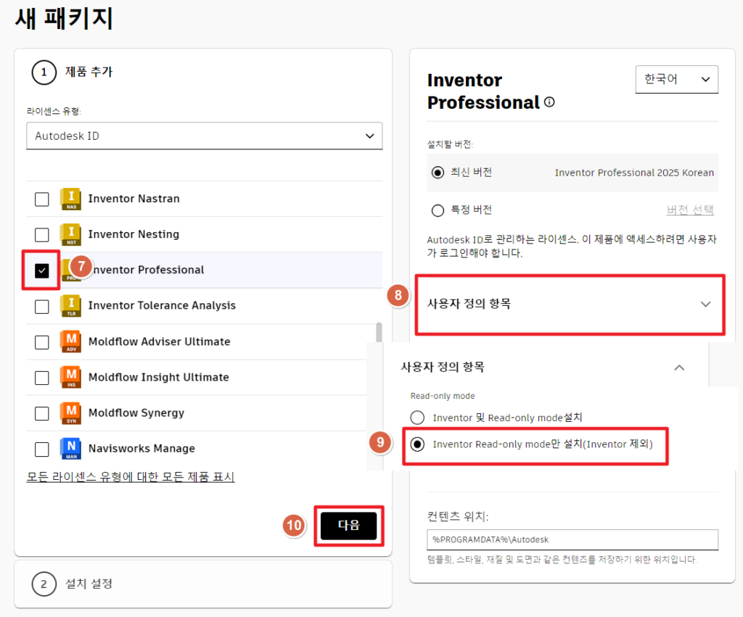Collapse the expanded 사용자 정의 항목 section
Screen dimensions: 743x617
click(543, 367)
